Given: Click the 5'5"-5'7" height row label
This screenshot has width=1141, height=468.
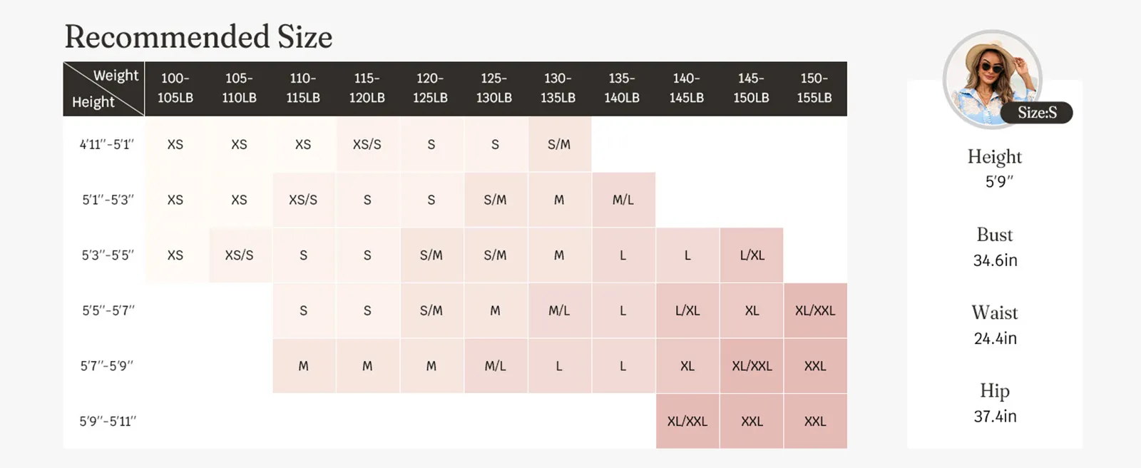Looking at the screenshot, I should 107,310.
